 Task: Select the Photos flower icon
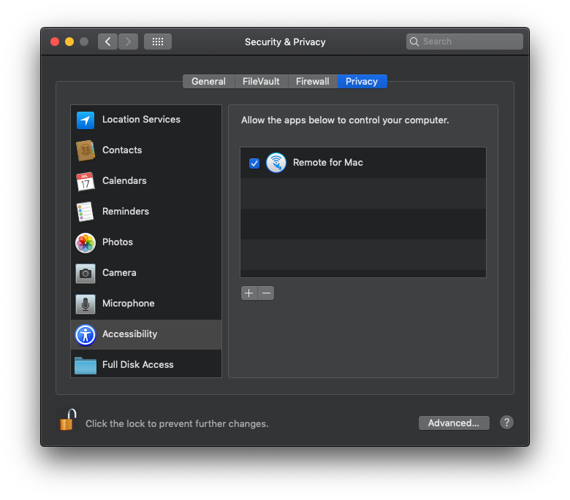(85, 242)
